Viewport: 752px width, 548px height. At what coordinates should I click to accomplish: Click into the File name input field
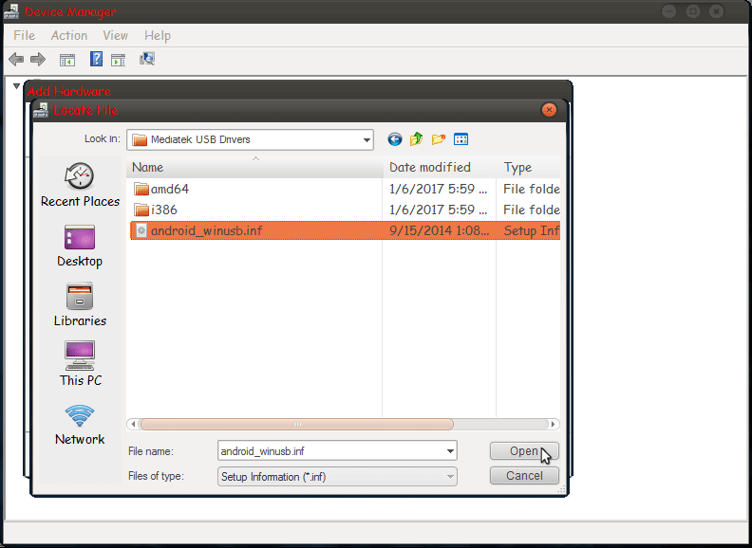[331, 451]
